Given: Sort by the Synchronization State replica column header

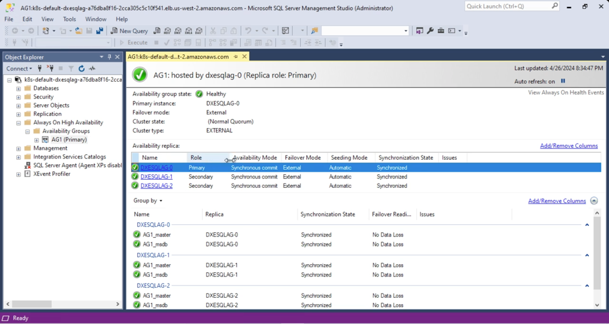Looking at the screenshot, I should click(406, 158).
